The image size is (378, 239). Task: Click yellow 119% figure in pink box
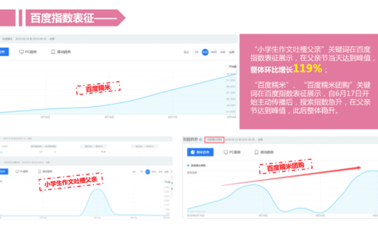(308, 68)
